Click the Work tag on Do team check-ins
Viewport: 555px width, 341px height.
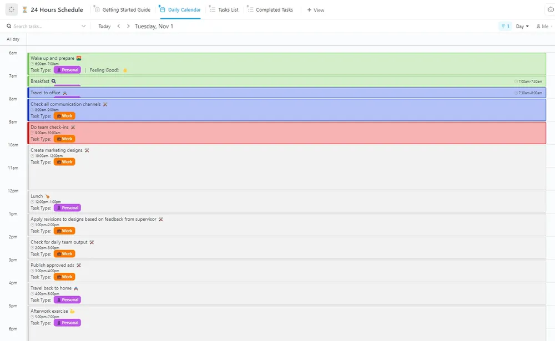[64, 139]
